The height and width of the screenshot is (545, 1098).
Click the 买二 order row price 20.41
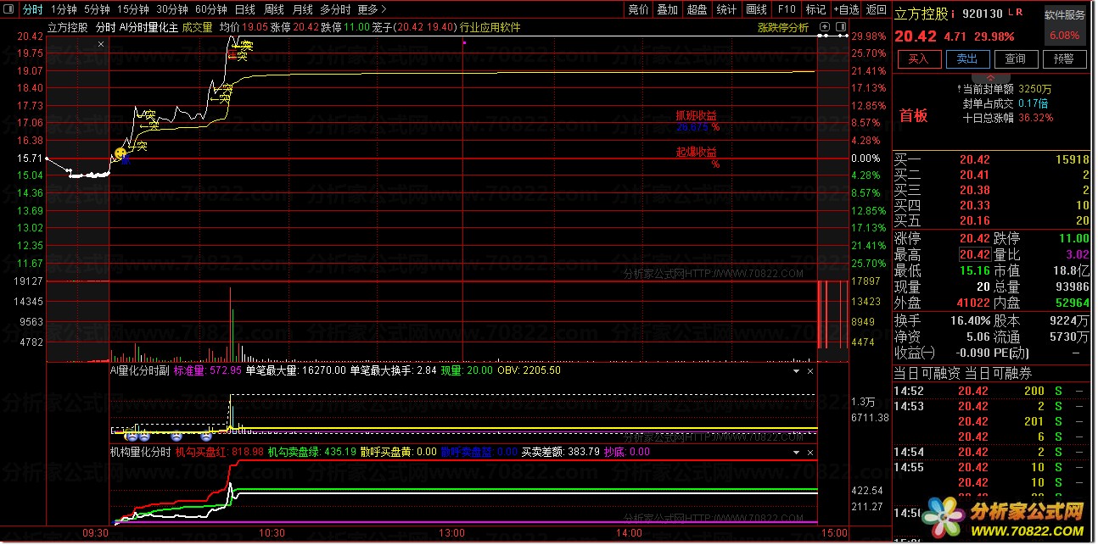pyautogui.click(x=974, y=175)
